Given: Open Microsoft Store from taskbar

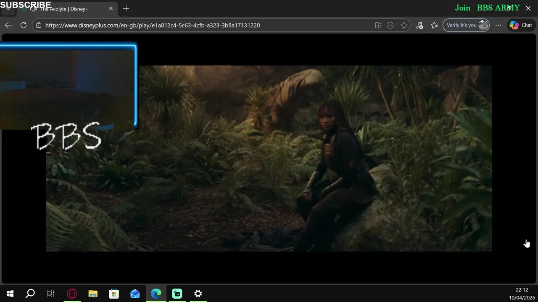Looking at the screenshot, I should [114, 294].
